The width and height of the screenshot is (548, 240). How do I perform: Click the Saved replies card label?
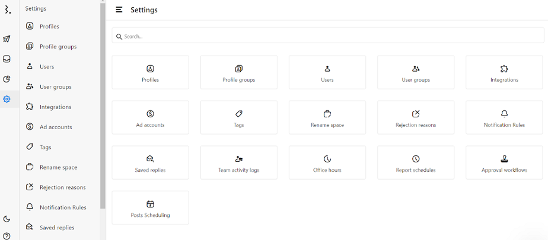[x=150, y=170]
